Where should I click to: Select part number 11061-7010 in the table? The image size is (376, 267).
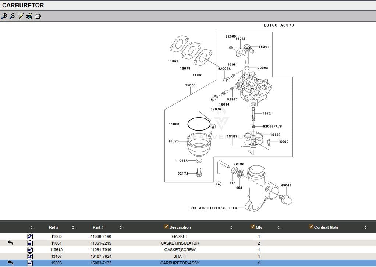coord(101,250)
